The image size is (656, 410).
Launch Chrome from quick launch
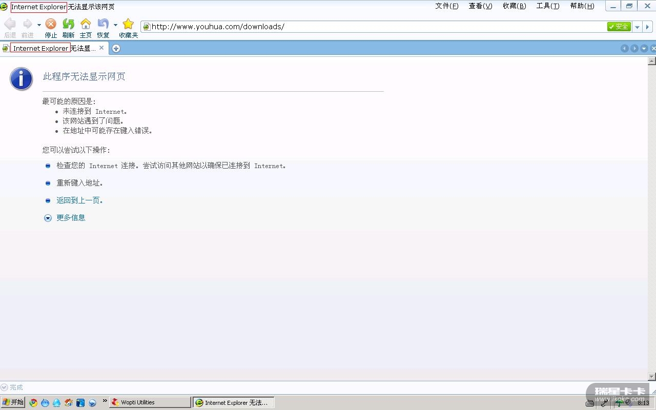33,403
